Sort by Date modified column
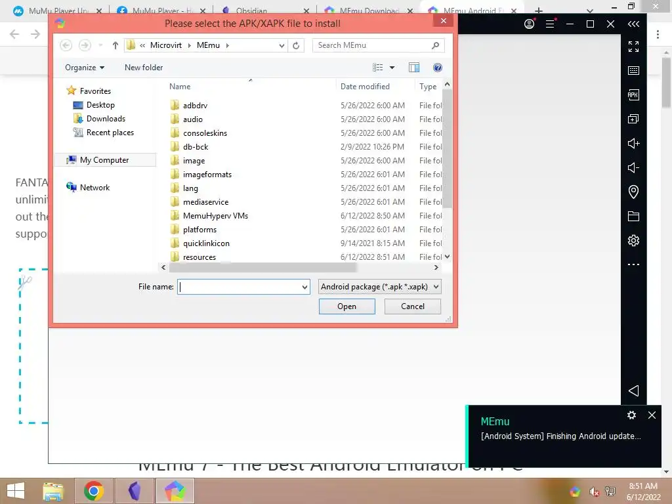The height and width of the screenshot is (504, 672). [x=365, y=87]
